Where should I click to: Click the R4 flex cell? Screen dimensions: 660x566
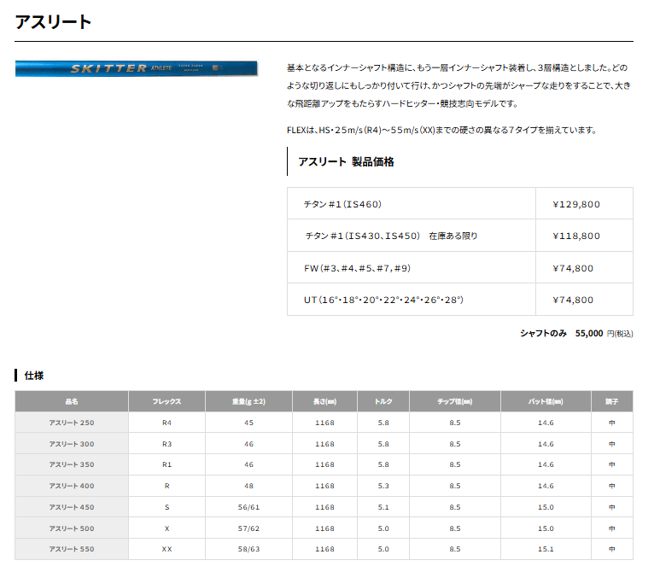tap(166, 423)
